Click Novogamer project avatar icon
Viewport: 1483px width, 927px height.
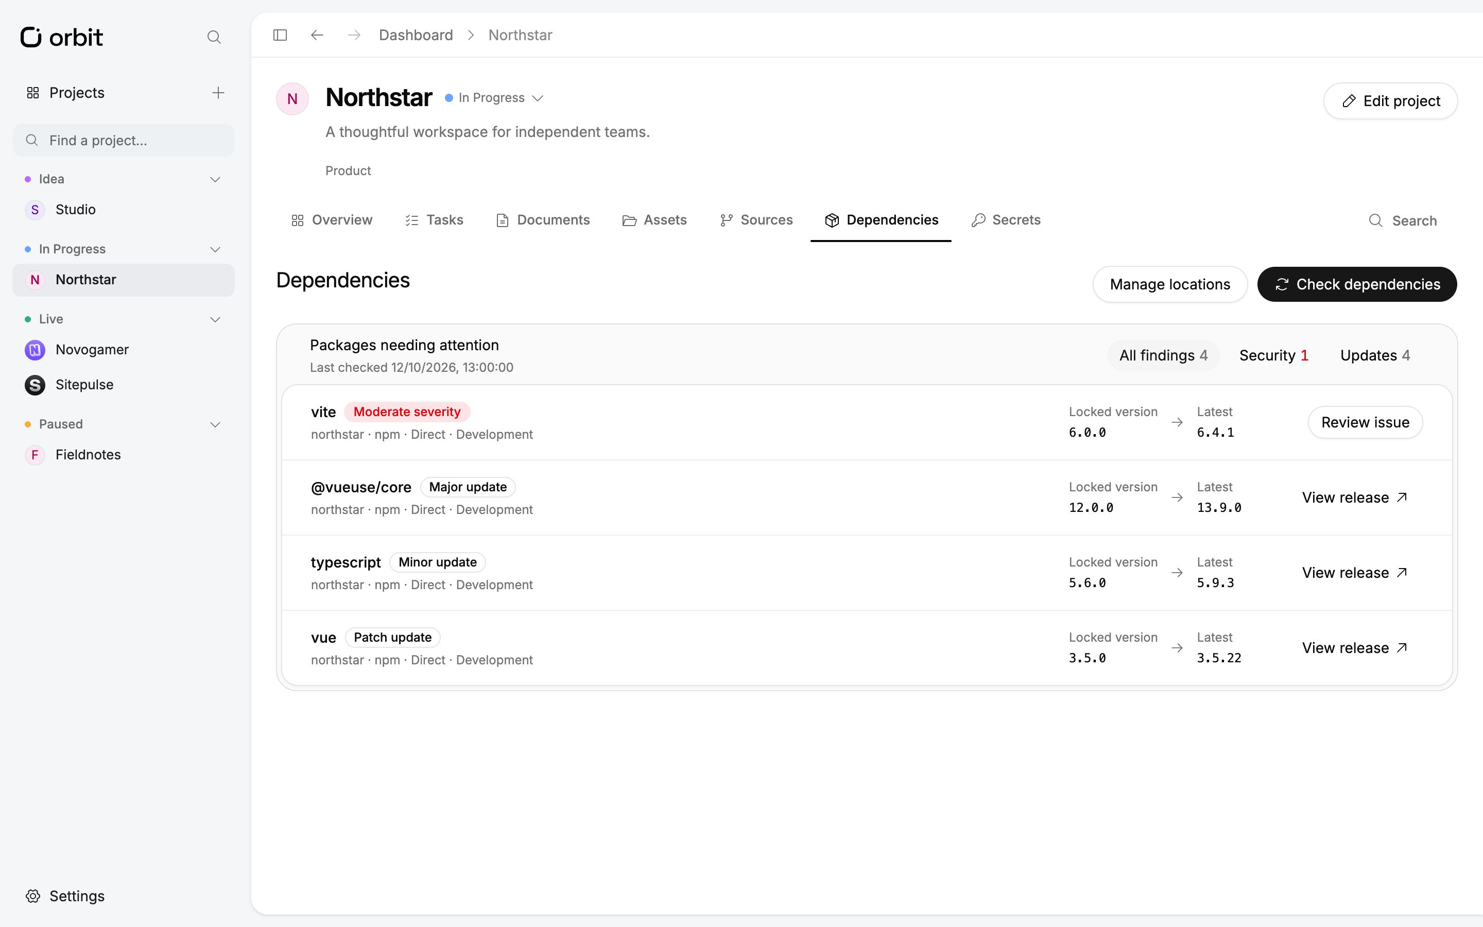35,350
